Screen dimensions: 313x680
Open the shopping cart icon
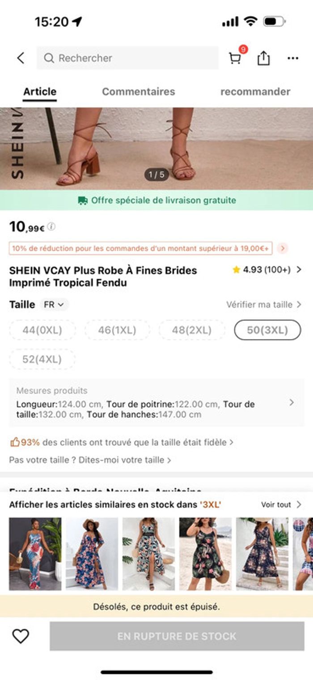coord(235,58)
